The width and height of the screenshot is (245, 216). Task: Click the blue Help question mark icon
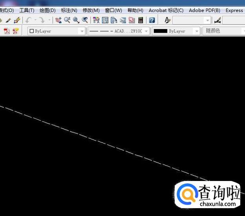point(152,20)
